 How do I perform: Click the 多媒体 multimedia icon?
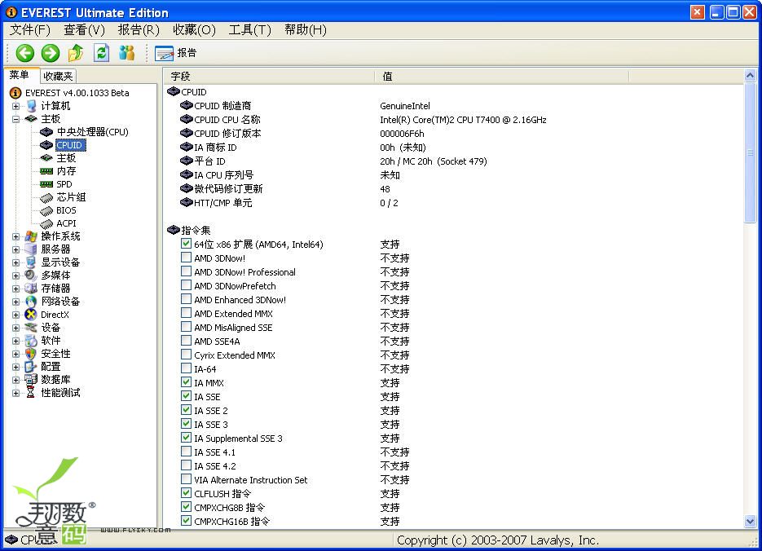[x=31, y=275]
